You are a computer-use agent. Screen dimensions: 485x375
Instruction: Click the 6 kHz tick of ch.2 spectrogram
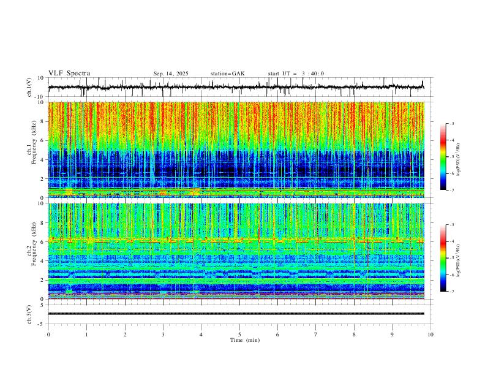click(43, 242)
